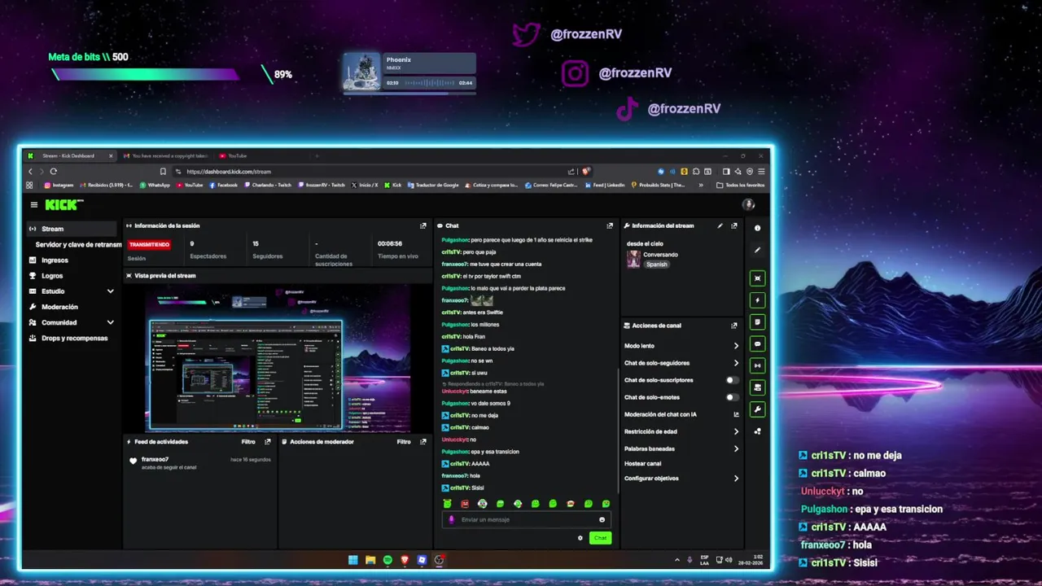Open Servidor y clave de retransmisión
1042x586 pixels.
[78, 244]
